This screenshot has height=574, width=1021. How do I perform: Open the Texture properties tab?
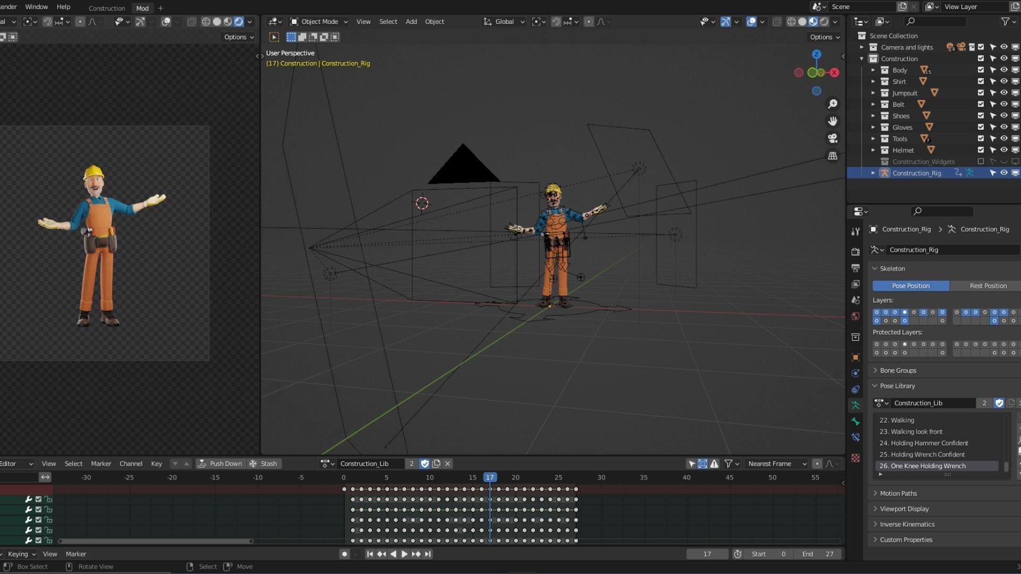coord(855,458)
